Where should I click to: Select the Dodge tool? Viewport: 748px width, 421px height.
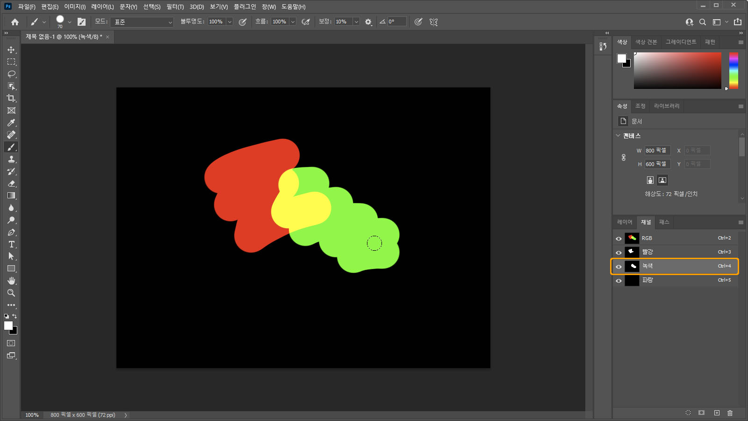[11, 220]
